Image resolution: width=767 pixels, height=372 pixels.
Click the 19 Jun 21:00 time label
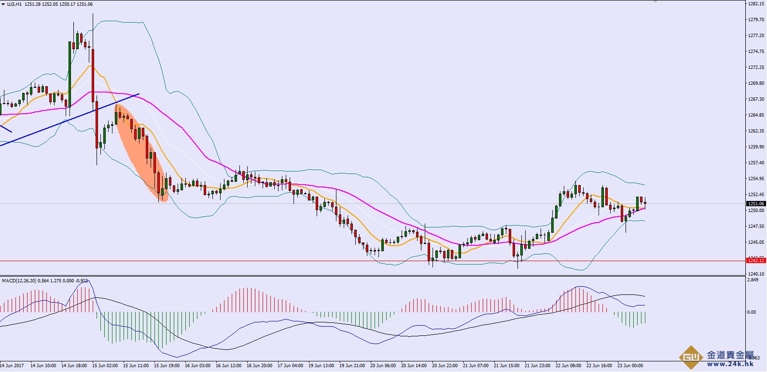[x=352, y=366]
